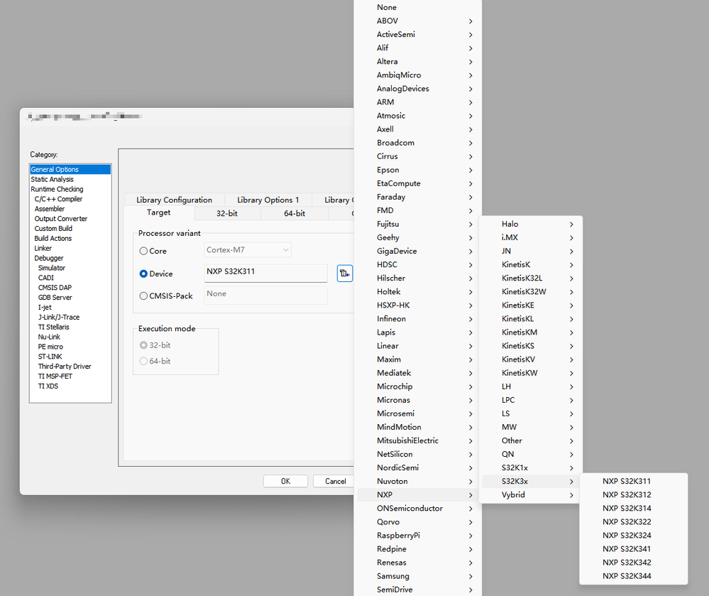Open the Library Options 1 tab
Image resolution: width=709 pixels, height=596 pixels.
point(268,200)
